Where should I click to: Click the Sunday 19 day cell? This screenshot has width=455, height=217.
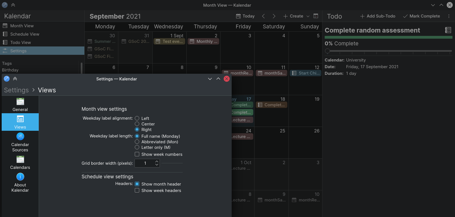point(305,111)
